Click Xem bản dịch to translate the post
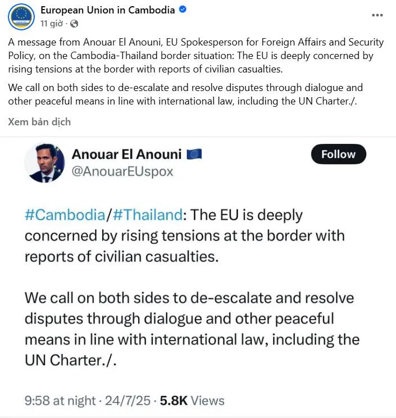The width and height of the screenshot is (396, 418). [39, 122]
